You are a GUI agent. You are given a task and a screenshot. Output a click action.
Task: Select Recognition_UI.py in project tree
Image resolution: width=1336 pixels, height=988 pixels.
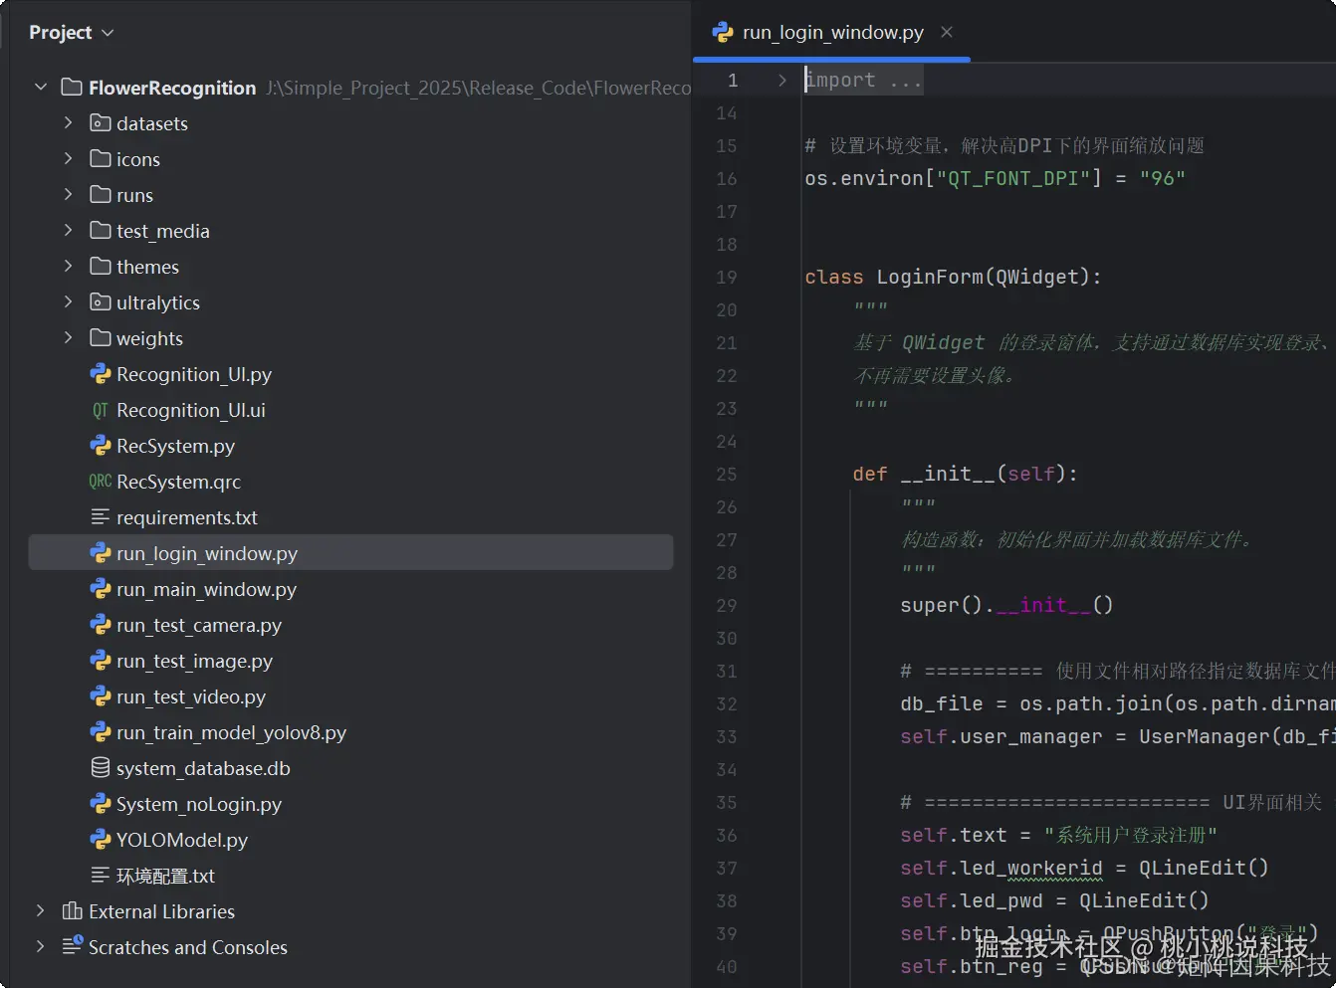(193, 374)
